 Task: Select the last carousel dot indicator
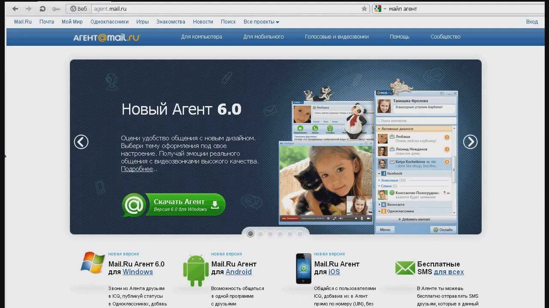click(x=300, y=234)
